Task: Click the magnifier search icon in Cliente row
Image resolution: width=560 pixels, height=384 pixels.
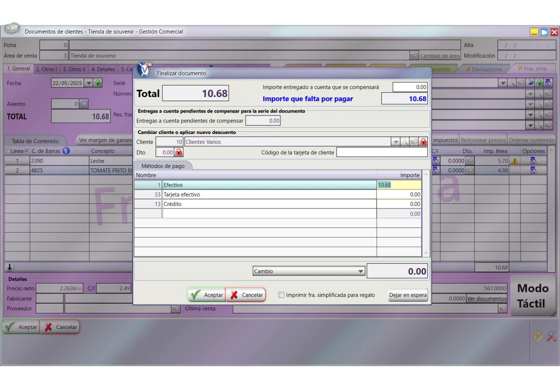Action: click(405, 142)
